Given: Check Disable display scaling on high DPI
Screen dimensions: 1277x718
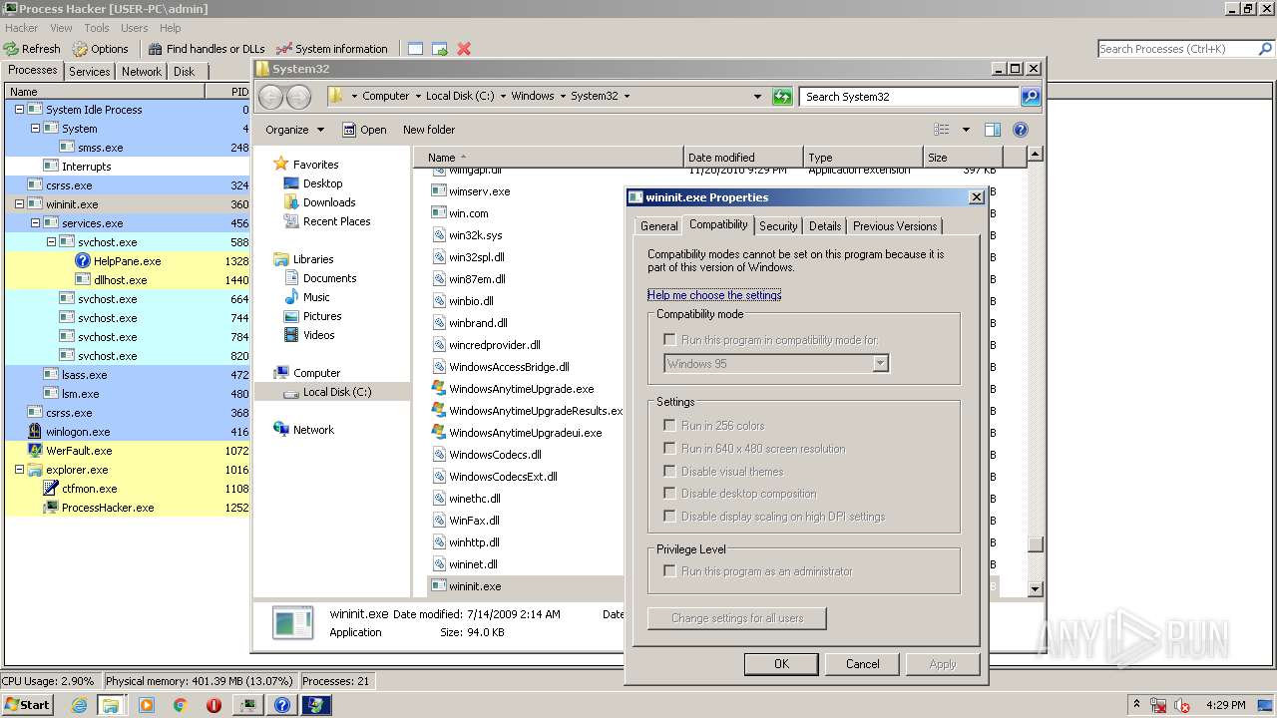Looking at the screenshot, I should (x=669, y=517).
